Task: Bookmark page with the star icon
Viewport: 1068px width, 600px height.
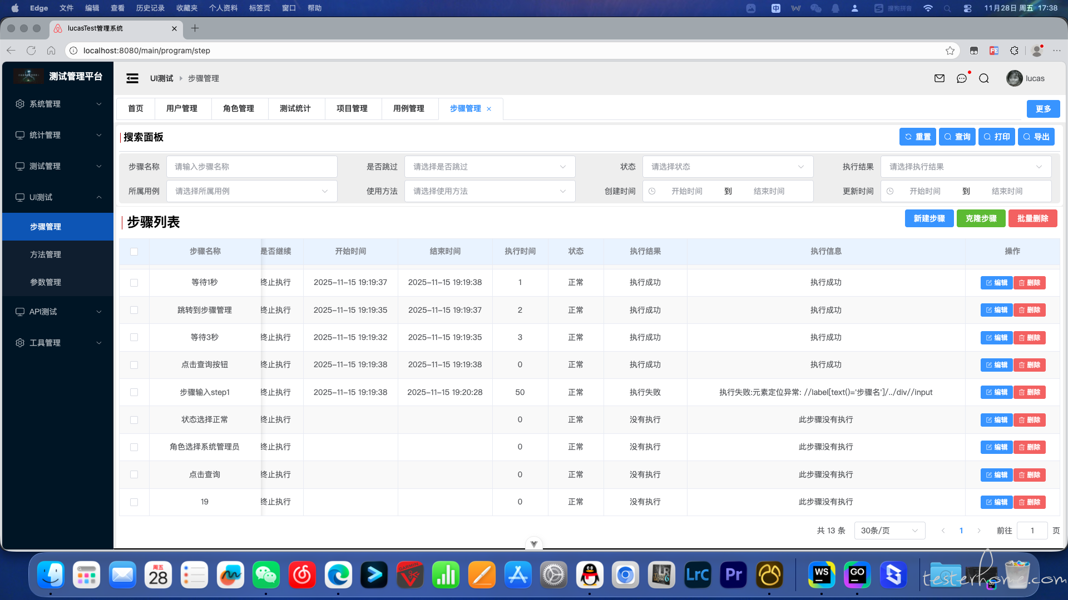Action: click(x=950, y=51)
